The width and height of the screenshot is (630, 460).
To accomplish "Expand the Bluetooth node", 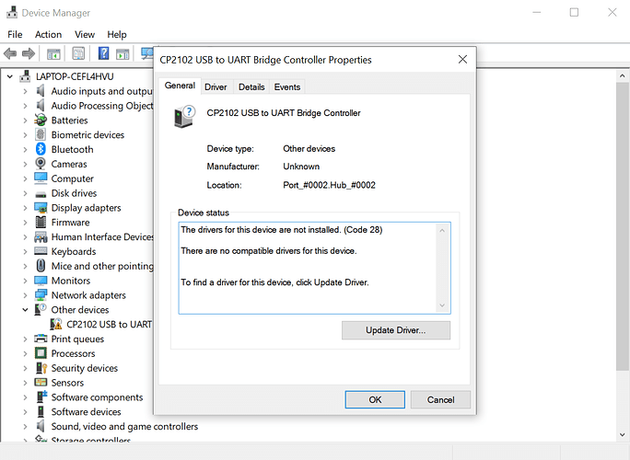I will point(25,150).
